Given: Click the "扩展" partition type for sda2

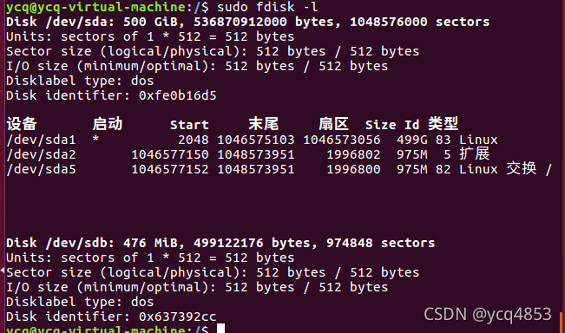Looking at the screenshot, I should [475, 154].
